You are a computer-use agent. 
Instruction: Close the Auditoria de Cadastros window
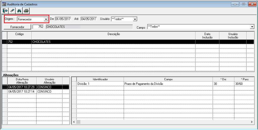click(x=252, y=4)
